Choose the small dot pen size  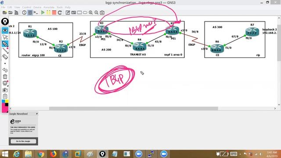[x=5, y=64]
